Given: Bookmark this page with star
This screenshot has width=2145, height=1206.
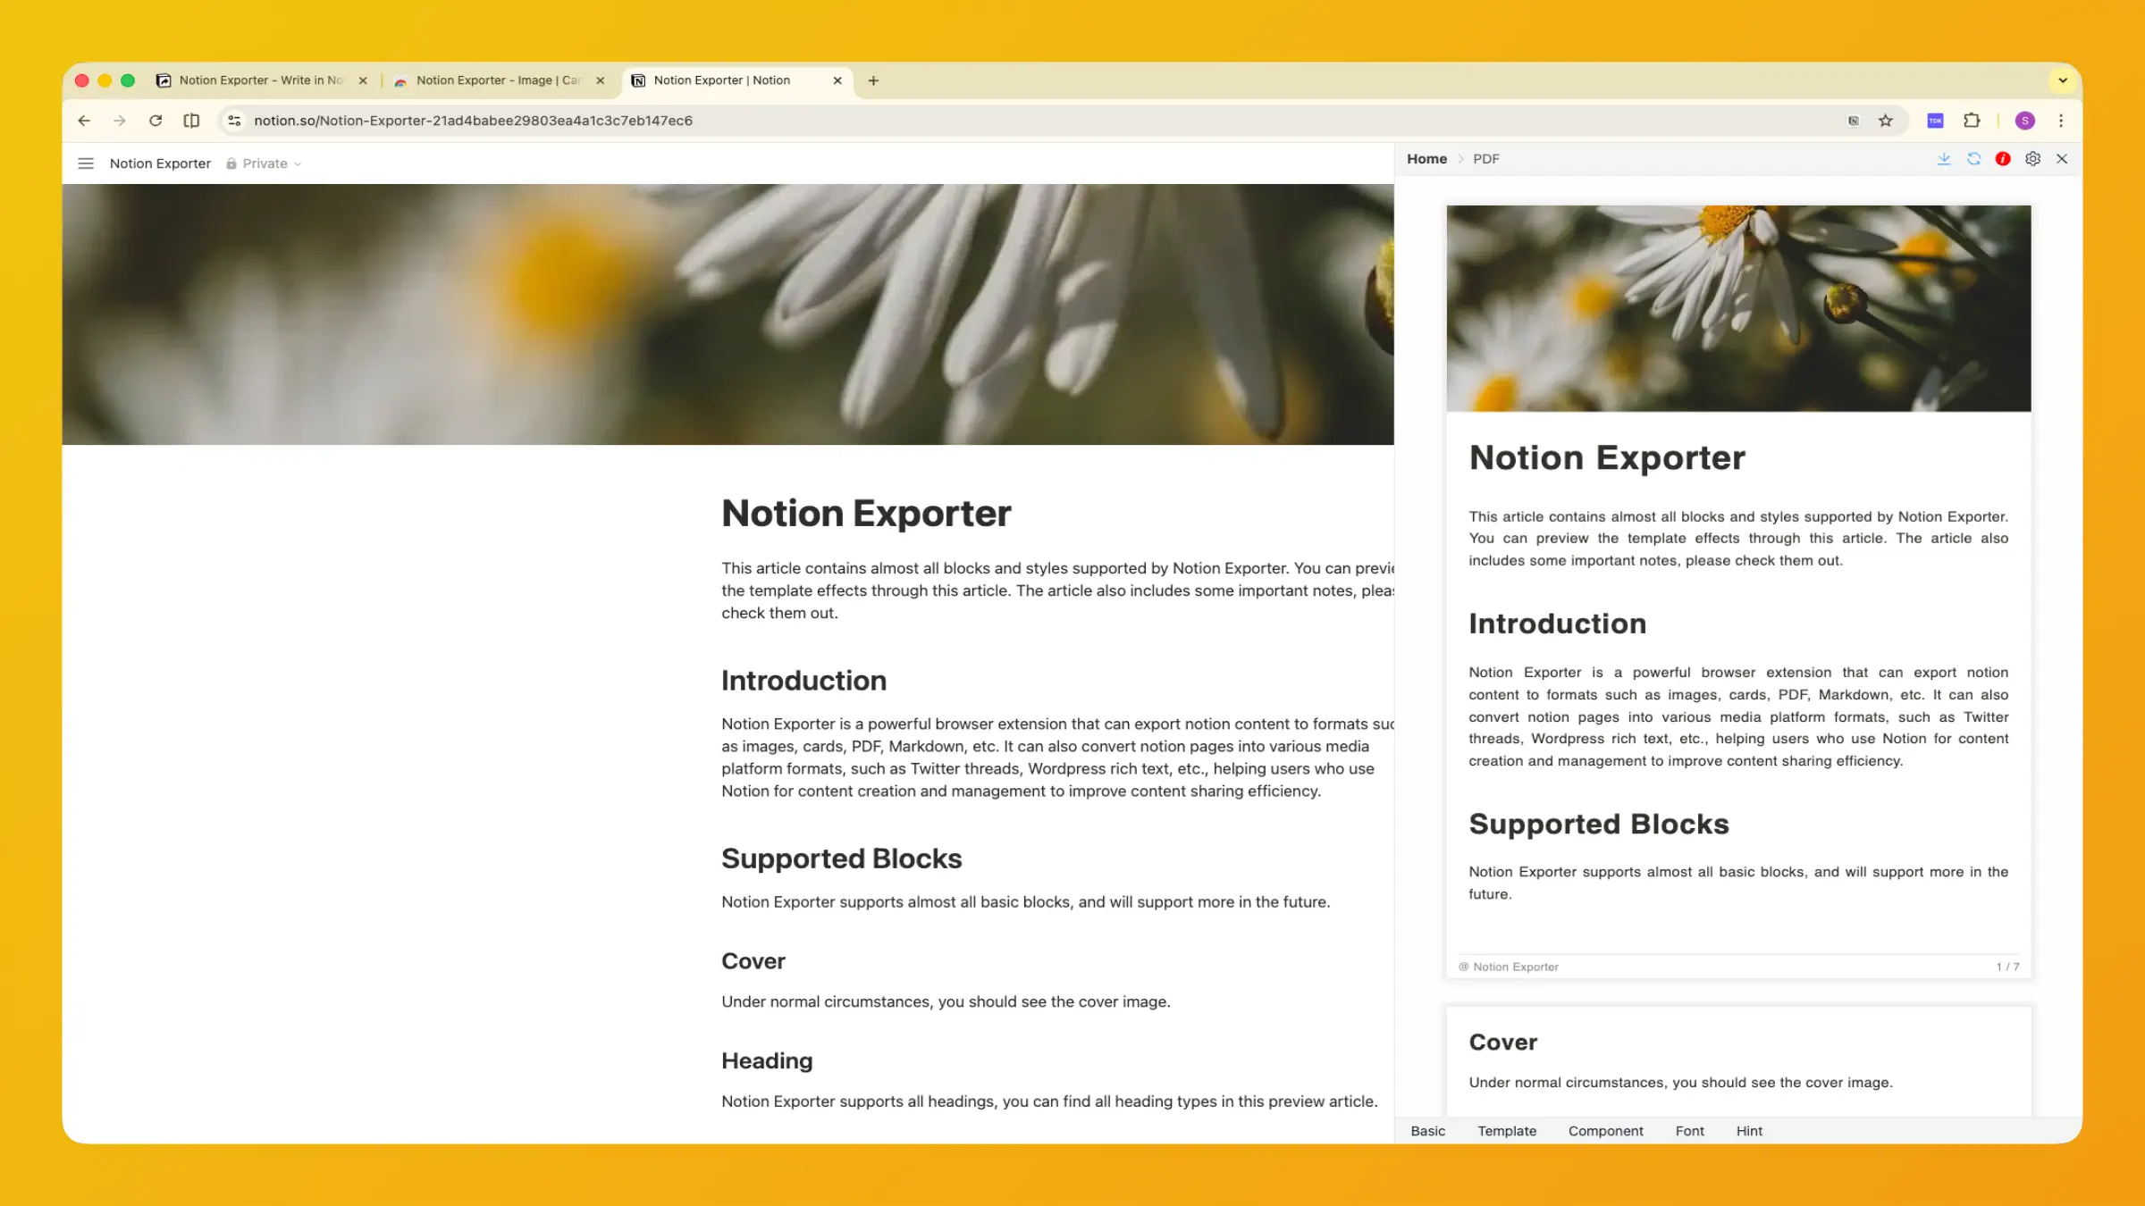Looking at the screenshot, I should [1886, 121].
